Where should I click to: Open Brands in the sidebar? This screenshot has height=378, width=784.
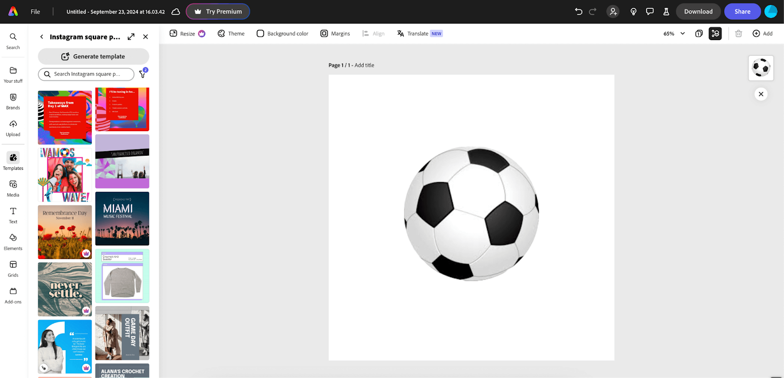pyautogui.click(x=13, y=102)
